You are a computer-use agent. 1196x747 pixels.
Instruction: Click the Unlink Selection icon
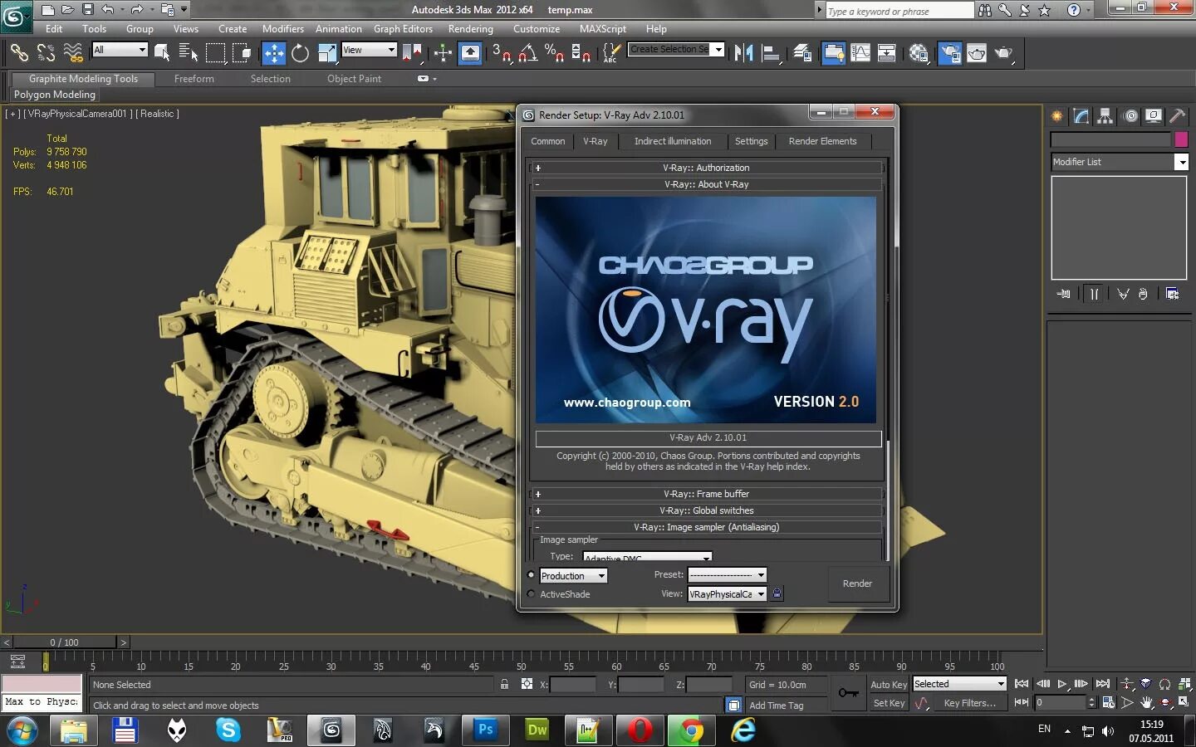point(46,53)
